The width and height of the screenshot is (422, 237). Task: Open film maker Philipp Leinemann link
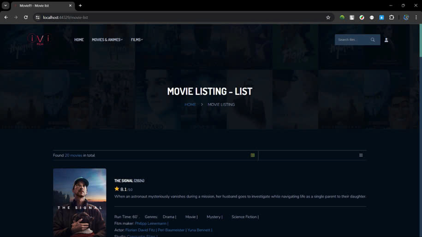[x=151, y=223]
